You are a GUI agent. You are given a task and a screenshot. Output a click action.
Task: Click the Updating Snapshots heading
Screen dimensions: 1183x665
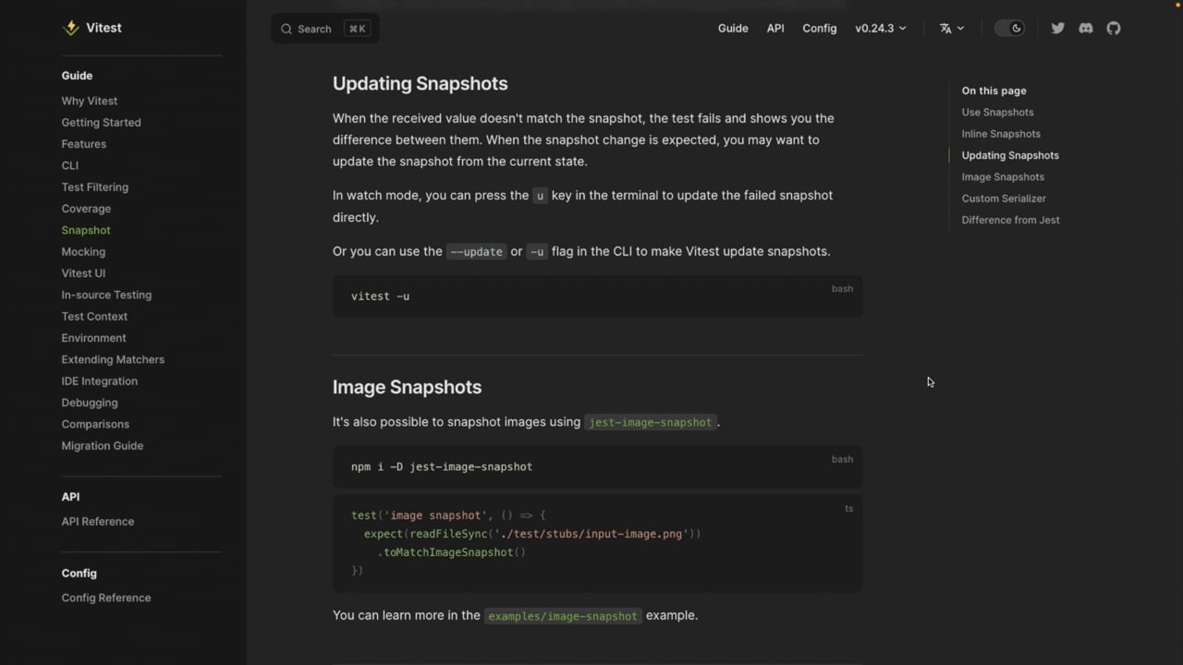pos(421,83)
